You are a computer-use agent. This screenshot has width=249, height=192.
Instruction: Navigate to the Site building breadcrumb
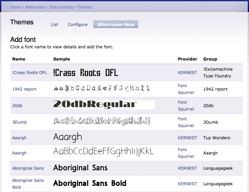[x=62, y=7]
